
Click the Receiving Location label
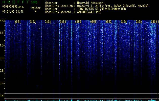click(x=59, y=6)
